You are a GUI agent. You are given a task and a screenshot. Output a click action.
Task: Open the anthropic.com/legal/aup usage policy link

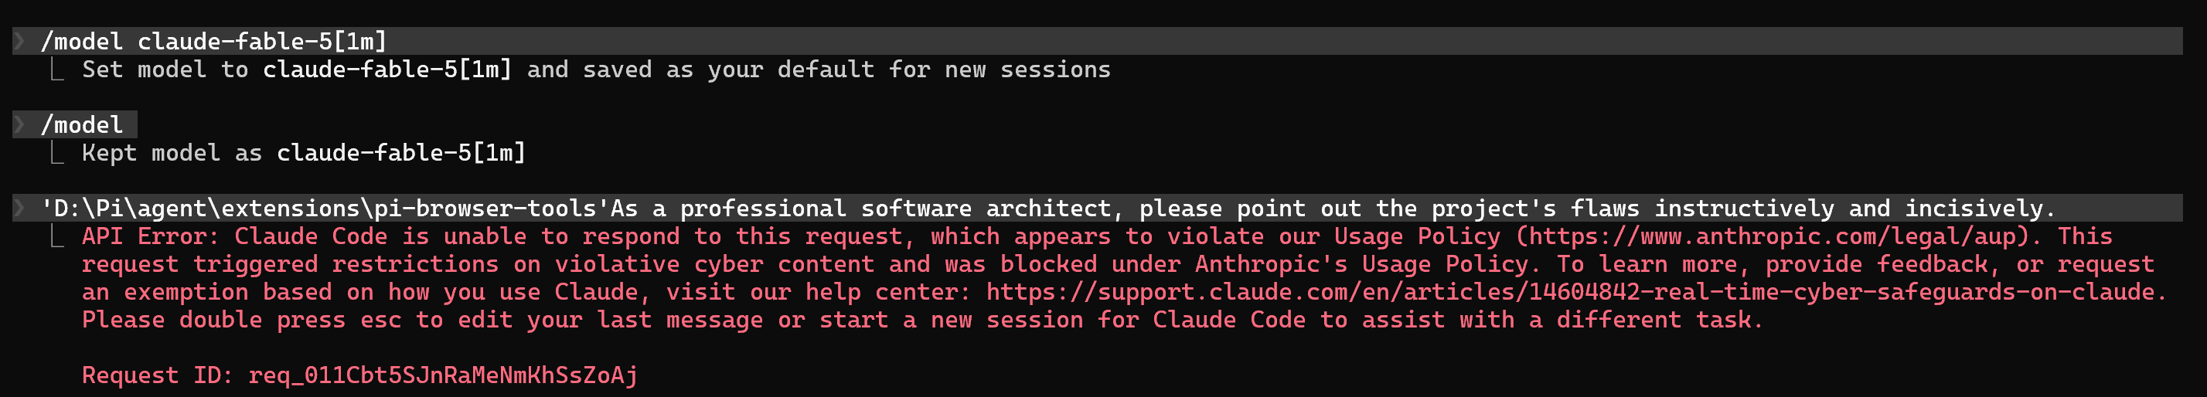[x=1779, y=236]
